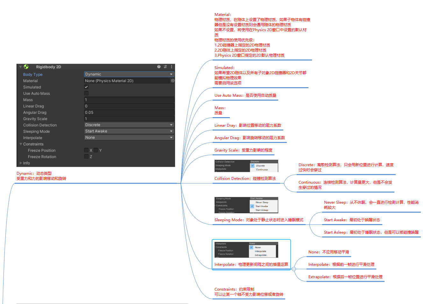
Task: Select the 'Continuous: 连续检测算法' child node
Action: click(345, 185)
